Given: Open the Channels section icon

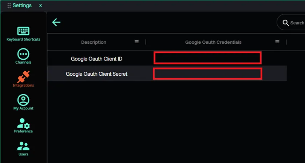Looking at the screenshot, I should [23, 54].
